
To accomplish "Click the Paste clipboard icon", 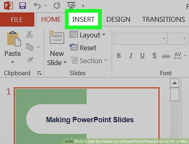I will point(14,39).
